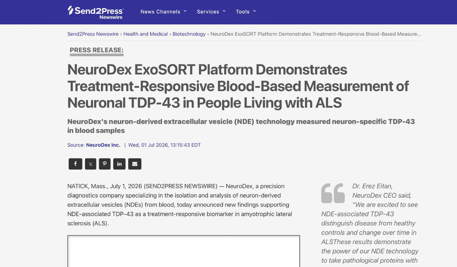The height and width of the screenshot is (267, 457).
Task: Expand Tools dropdown chevron
Action: (x=254, y=11)
